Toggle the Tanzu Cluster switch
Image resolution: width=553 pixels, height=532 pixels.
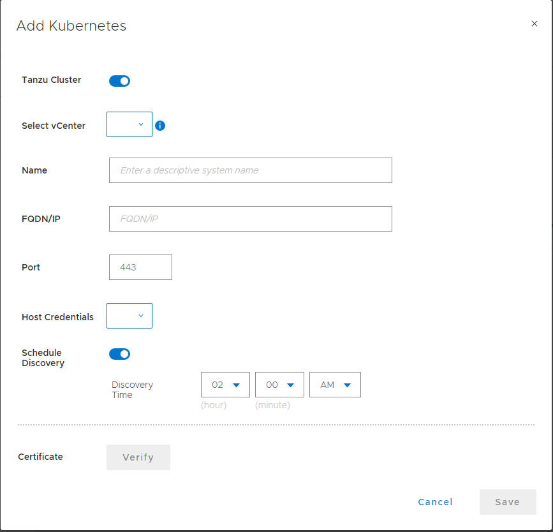(x=119, y=81)
